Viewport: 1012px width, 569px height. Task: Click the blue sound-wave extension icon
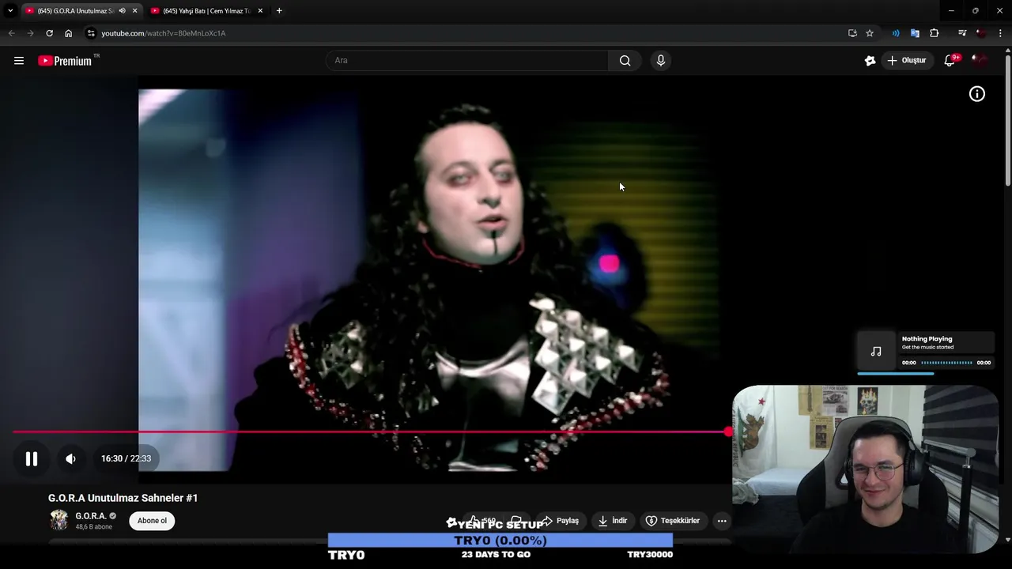(896, 33)
